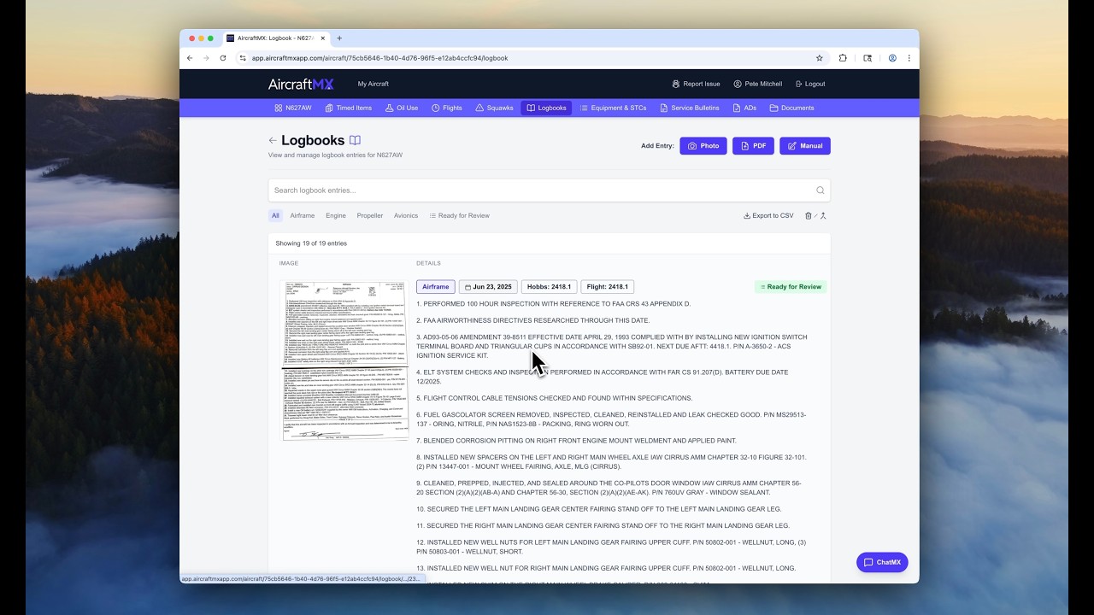Click the Logout link
Screen dimensions: 1094x615
(810, 84)
